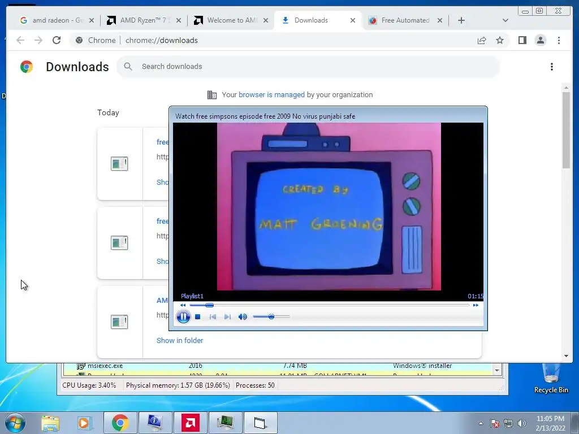Reload the downloads page
579x434 pixels.
click(57, 40)
